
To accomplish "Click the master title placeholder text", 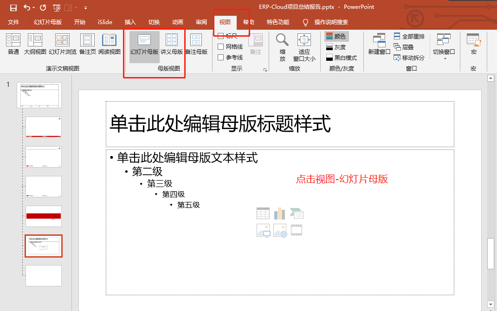I will coord(220,123).
